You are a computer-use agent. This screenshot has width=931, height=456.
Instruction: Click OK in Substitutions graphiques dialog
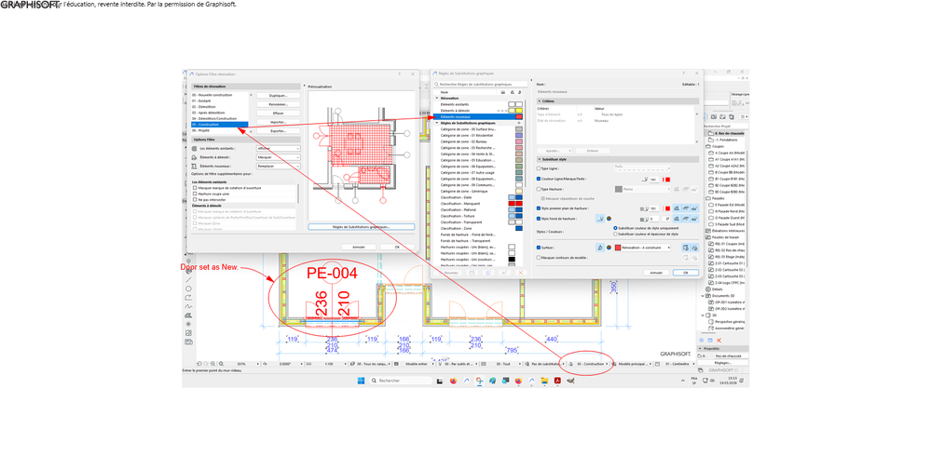pyautogui.click(x=686, y=273)
